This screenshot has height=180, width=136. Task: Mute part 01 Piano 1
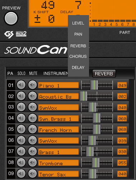click(32, 85)
